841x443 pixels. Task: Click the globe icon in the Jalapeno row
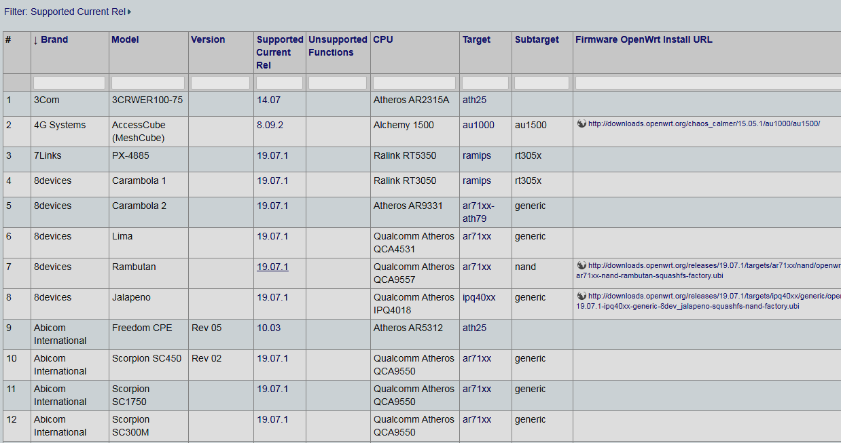(x=581, y=296)
